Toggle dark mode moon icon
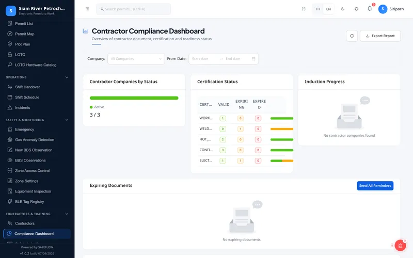This screenshot has height=258, width=413. pos(343,9)
